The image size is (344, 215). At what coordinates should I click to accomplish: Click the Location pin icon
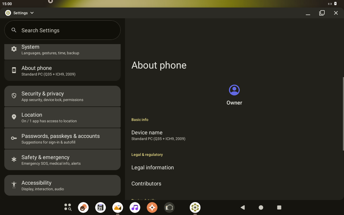point(14,117)
